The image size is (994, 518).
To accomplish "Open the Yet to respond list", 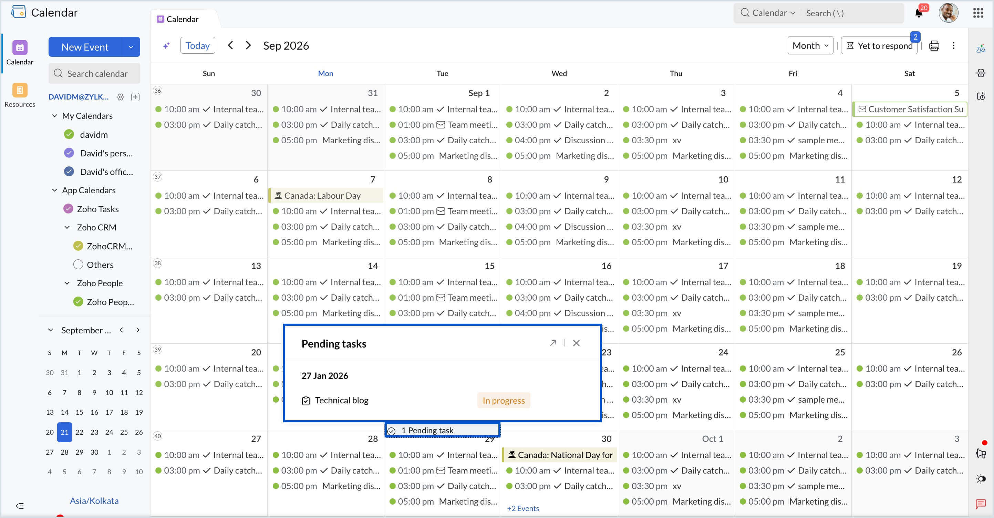I will pyautogui.click(x=880, y=45).
